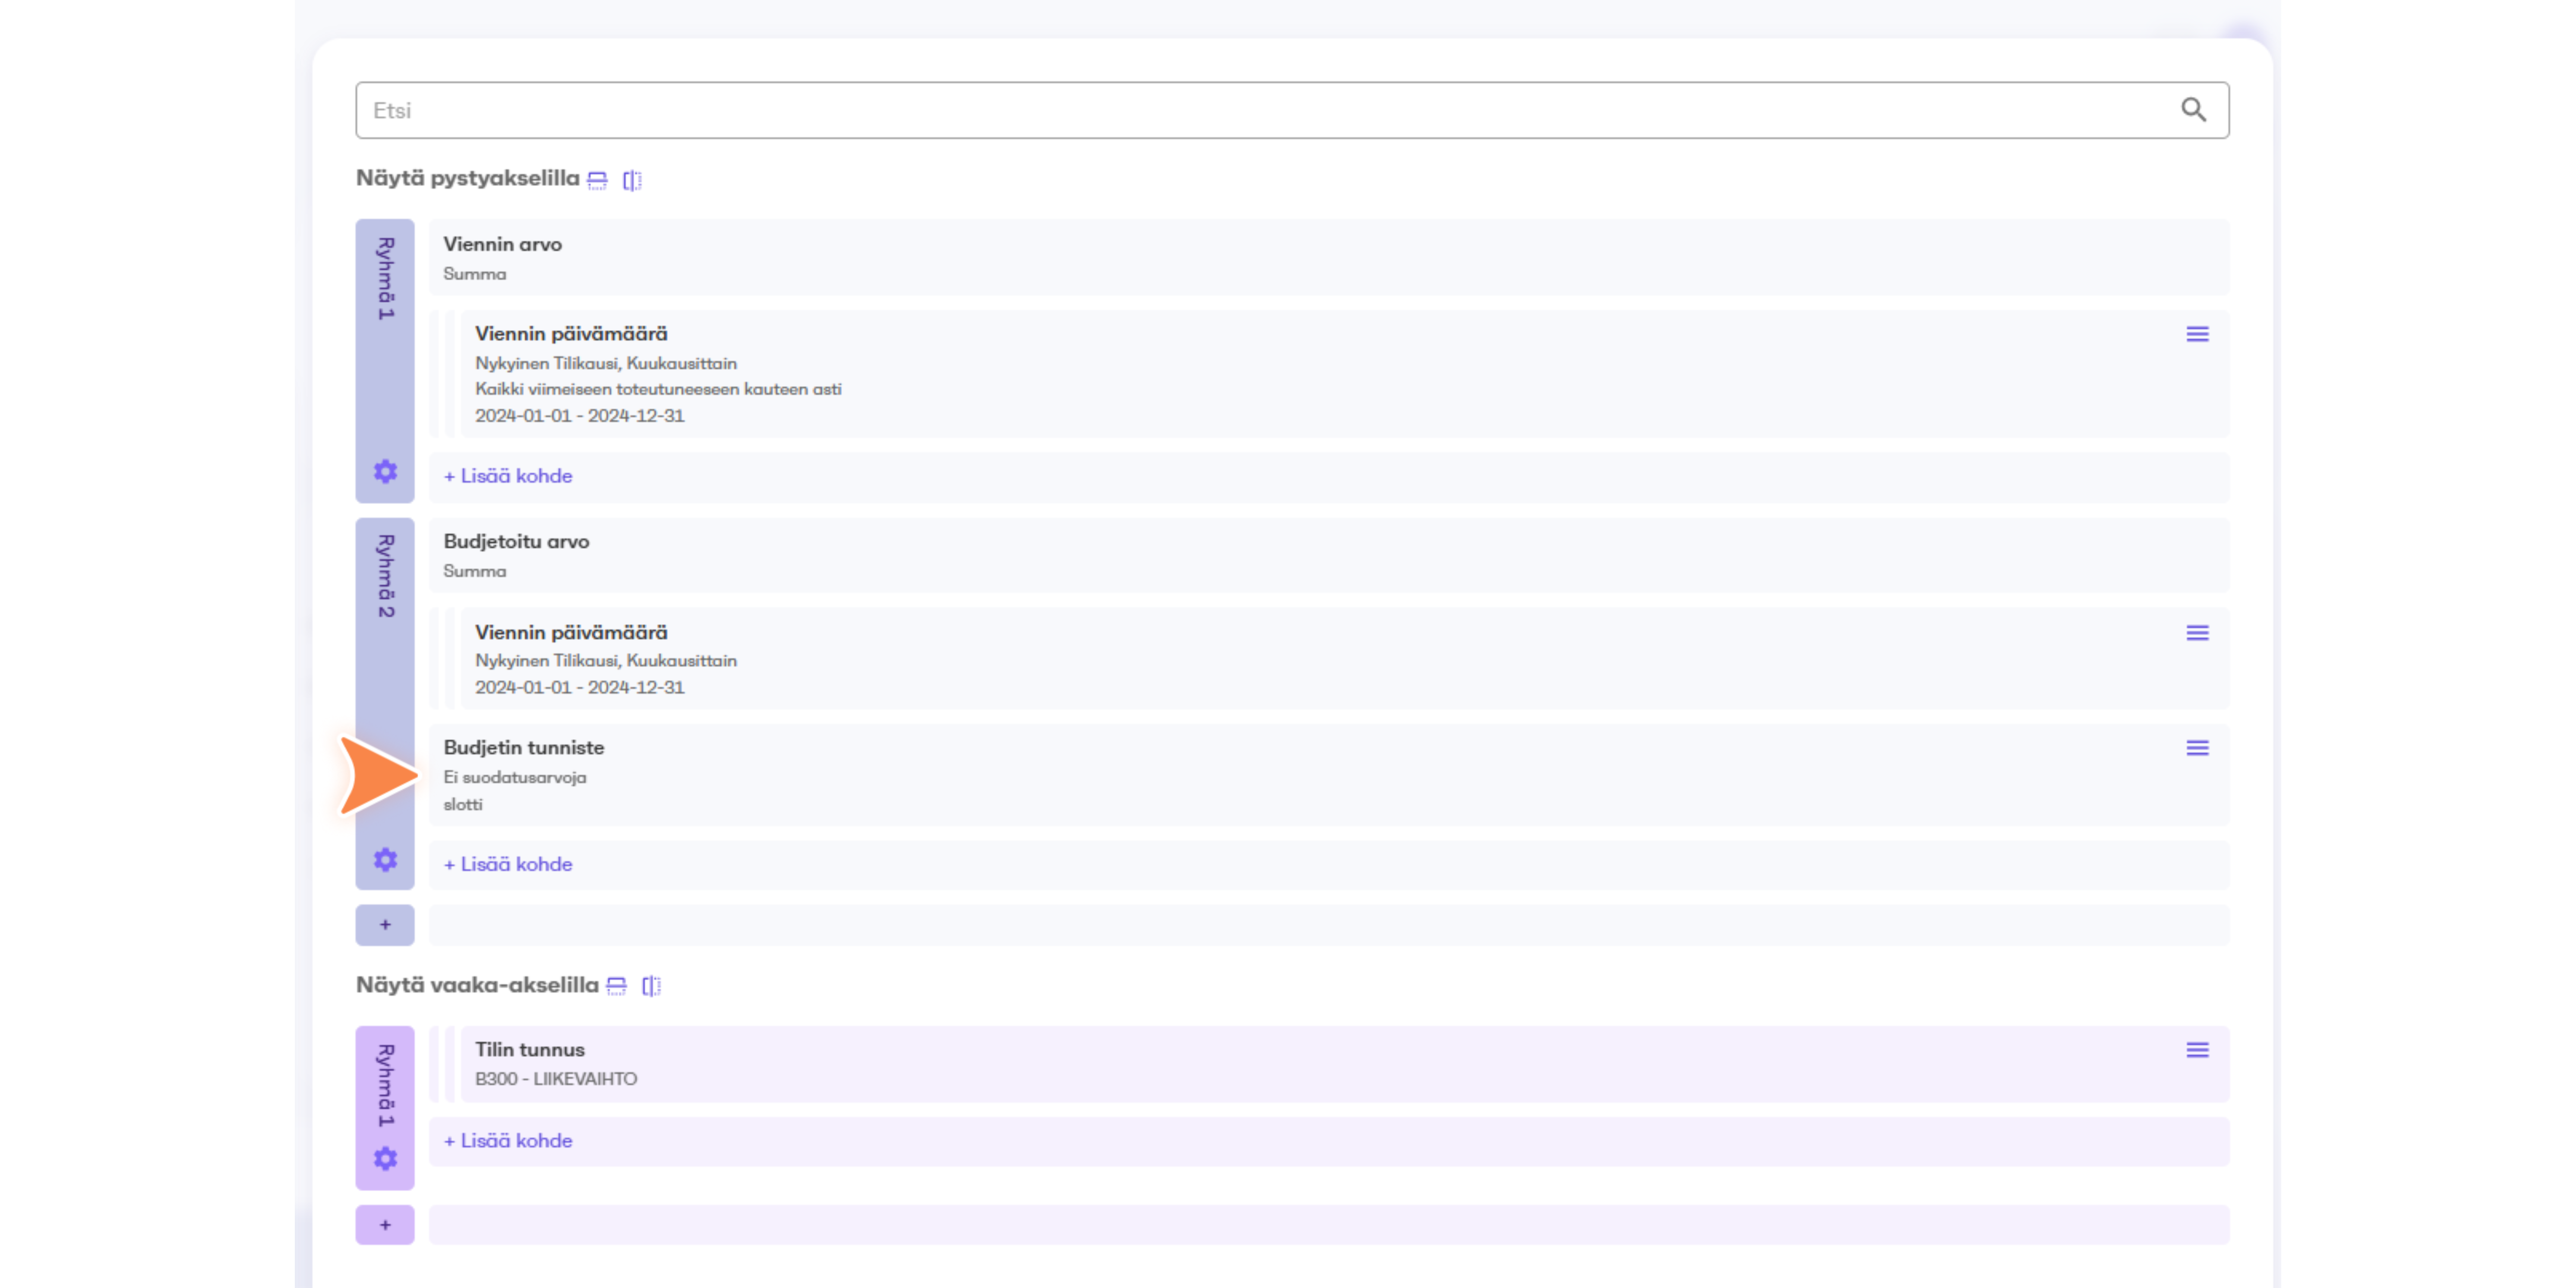The width and height of the screenshot is (2576, 1288).
Task: Open the Tilin tunnus B300 - LIIKEVAIHTO item
Action: [x=1345, y=1064]
